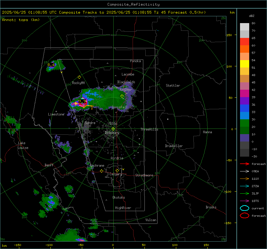Click the Drumheller town label
Image resolution: width=267 pixels, height=249 pixels.
(174, 146)
